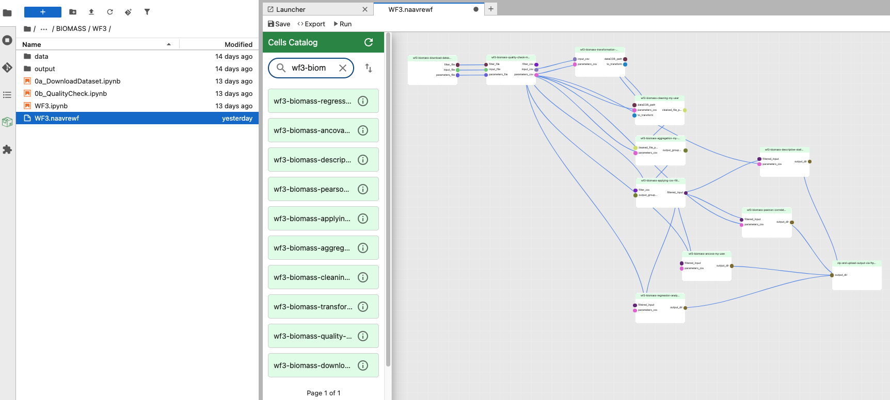Click the Git sidebar icon
Viewport: 890px width, 400px height.
7,68
